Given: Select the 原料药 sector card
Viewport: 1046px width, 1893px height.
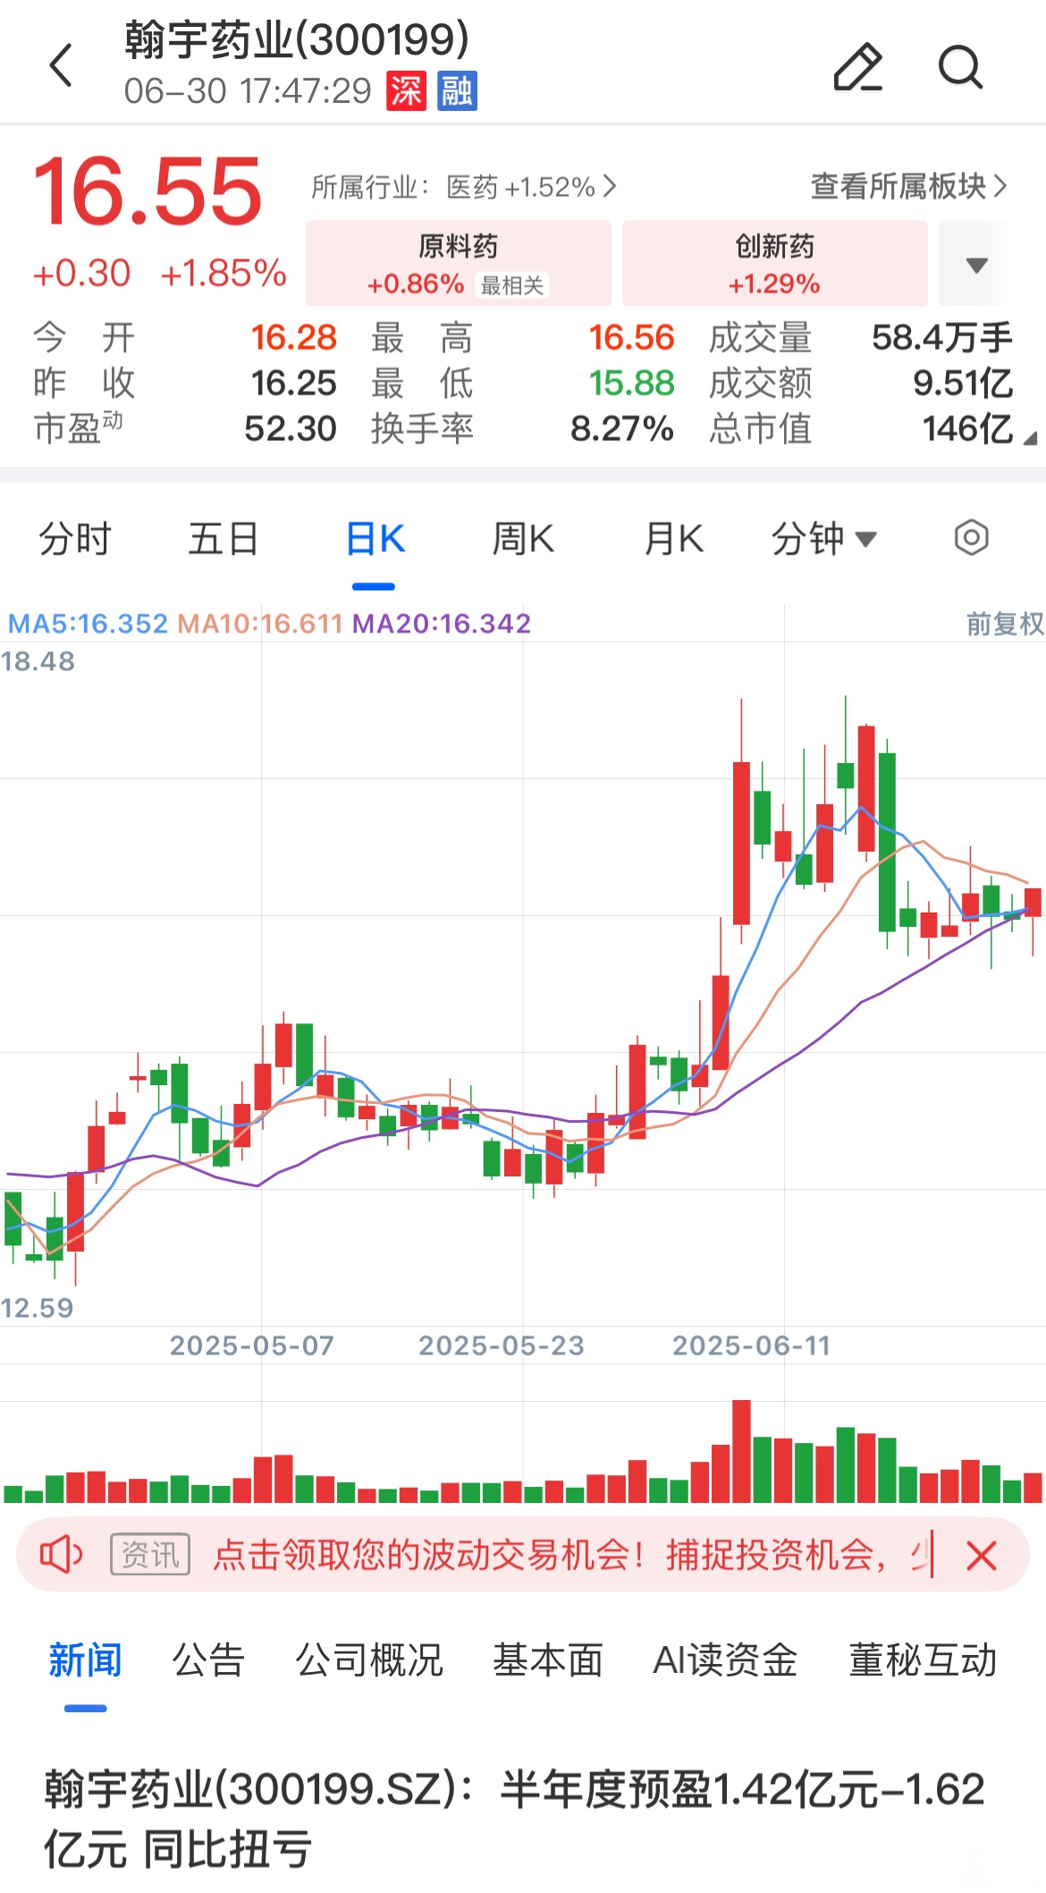Looking at the screenshot, I should pos(459,264).
